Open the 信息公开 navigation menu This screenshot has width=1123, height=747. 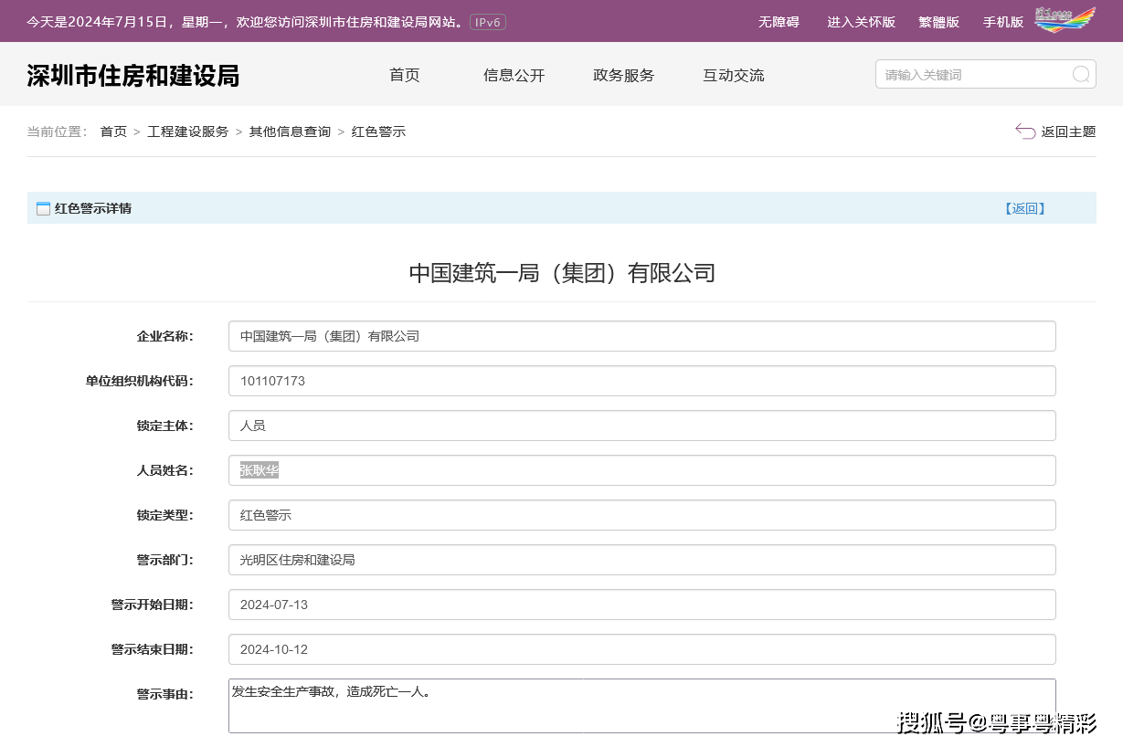[x=514, y=75]
